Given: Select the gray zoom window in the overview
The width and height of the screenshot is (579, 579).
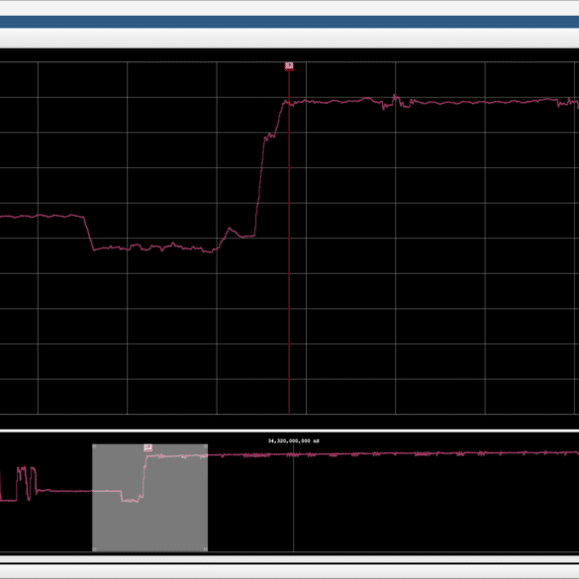Looking at the screenshot, I should [x=149, y=498].
